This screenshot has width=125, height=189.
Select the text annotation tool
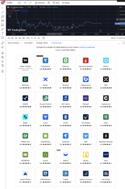coord(3,33)
